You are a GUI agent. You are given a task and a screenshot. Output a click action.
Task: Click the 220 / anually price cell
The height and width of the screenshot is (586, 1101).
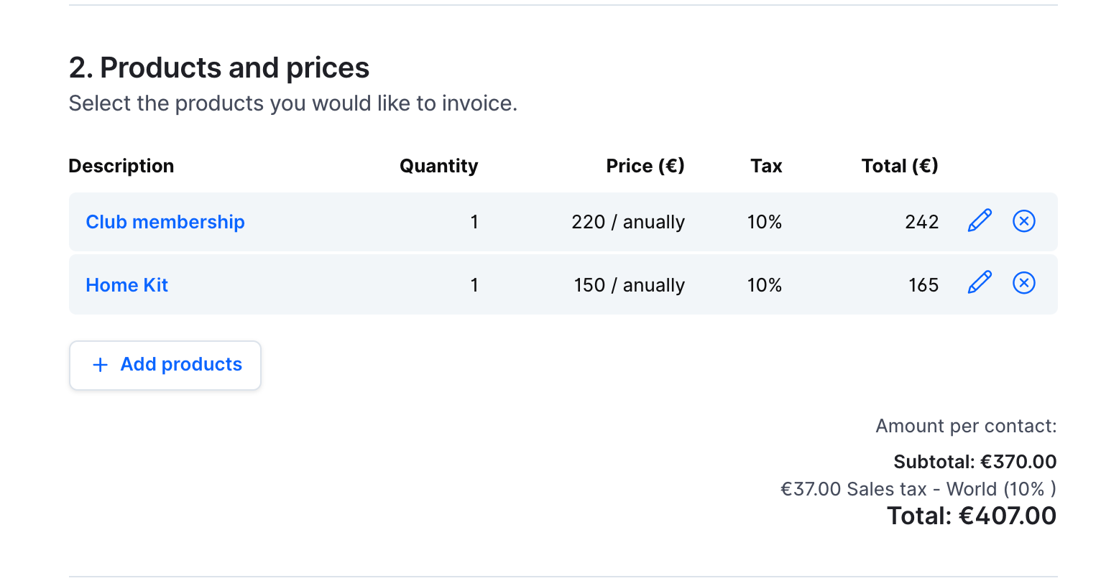[627, 222]
